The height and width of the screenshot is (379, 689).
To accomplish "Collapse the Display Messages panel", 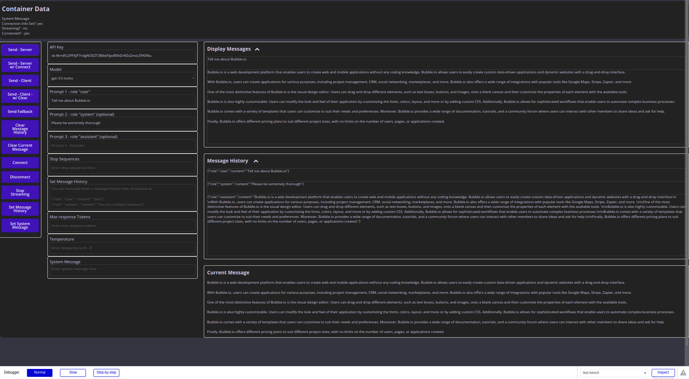I will coord(257,49).
